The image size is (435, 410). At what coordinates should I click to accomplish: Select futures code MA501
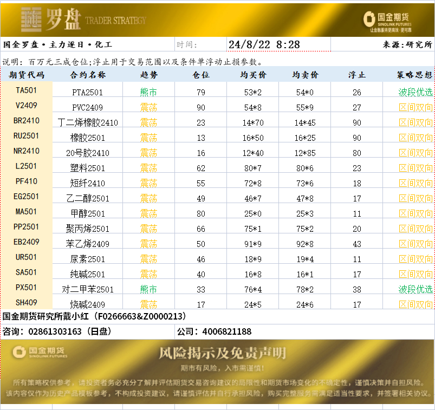pos(27,212)
